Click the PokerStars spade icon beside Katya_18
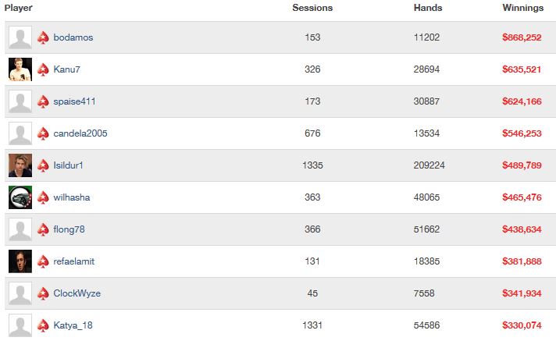 point(43,325)
